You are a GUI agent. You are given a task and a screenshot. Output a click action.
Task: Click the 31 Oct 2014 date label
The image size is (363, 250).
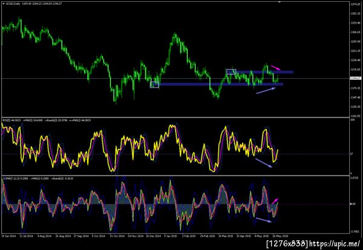click(x=117, y=236)
